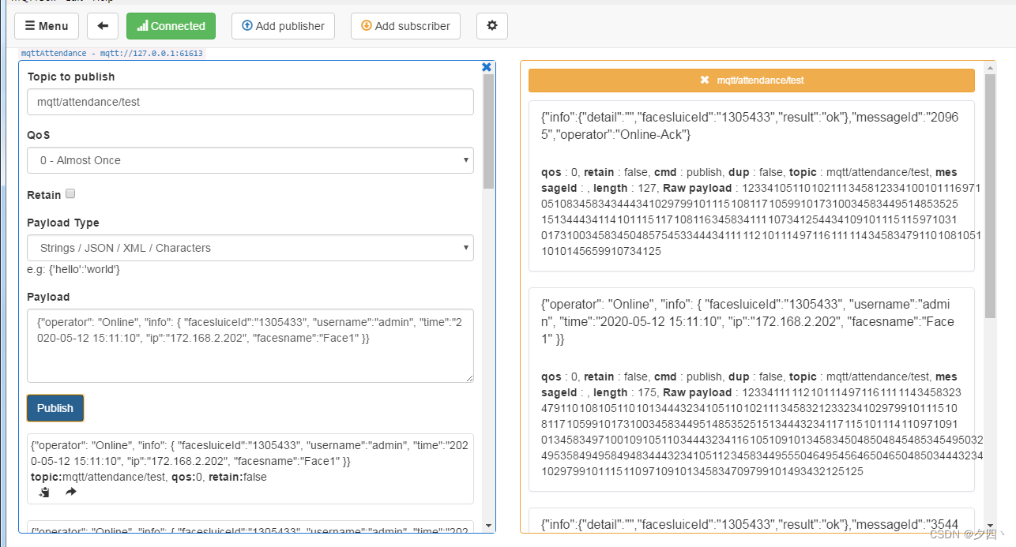Publish the message
The image size is (1016, 547).
[x=55, y=408]
